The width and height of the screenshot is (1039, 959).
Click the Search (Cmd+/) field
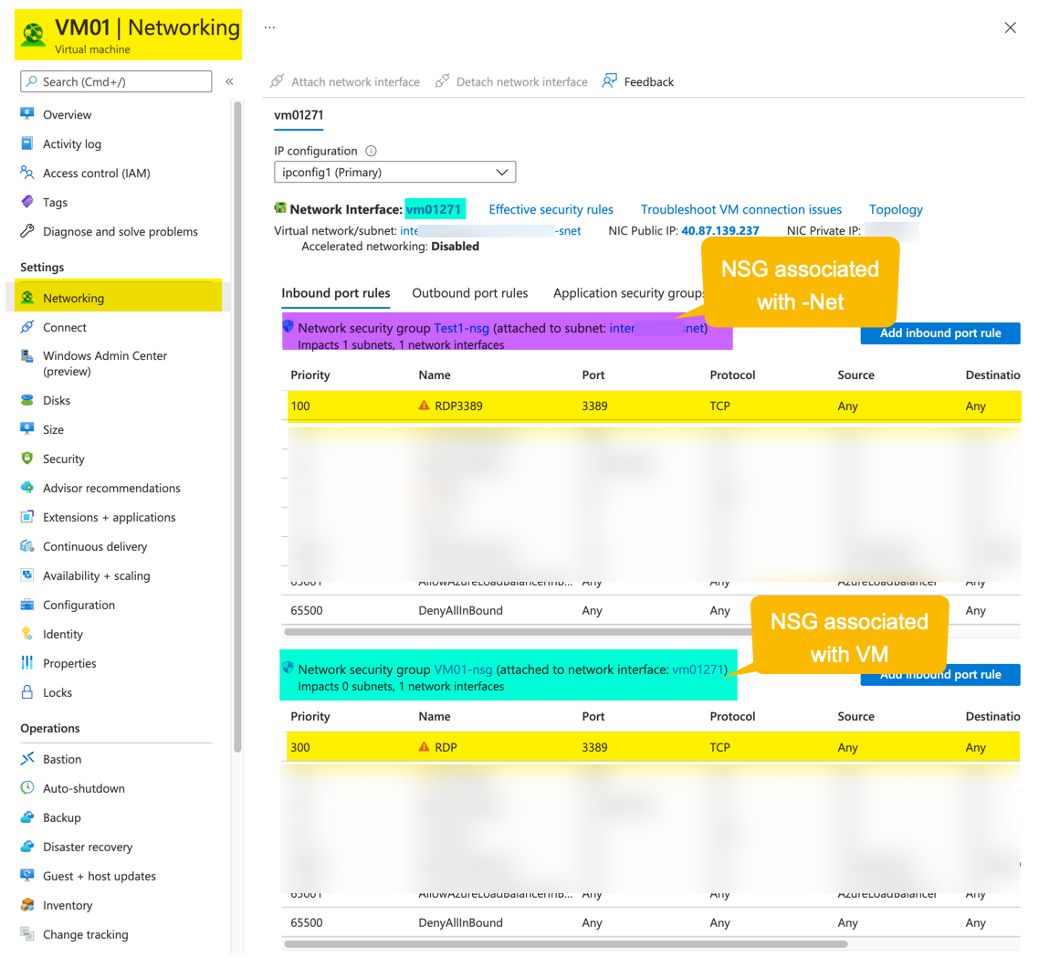point(116,81)
